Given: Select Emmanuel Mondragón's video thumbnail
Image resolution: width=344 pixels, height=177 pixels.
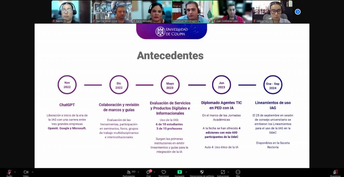Looking at the screenshot, I should click(x=191, y=12).
